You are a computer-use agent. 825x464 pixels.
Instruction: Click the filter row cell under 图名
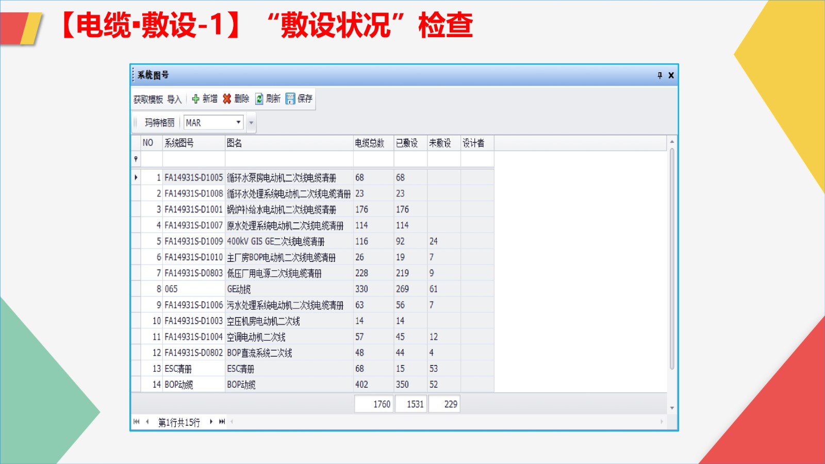(289, 159)
